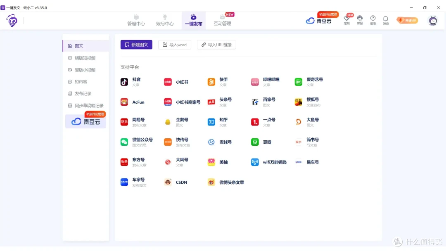Open the 哔哩哔哩 platform icon
This screenshot has height=251, width=446.
pos(254,82)
